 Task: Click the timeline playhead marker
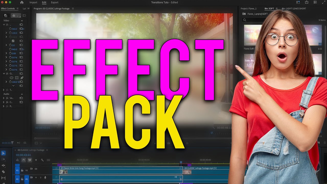(x=181, y=163)
